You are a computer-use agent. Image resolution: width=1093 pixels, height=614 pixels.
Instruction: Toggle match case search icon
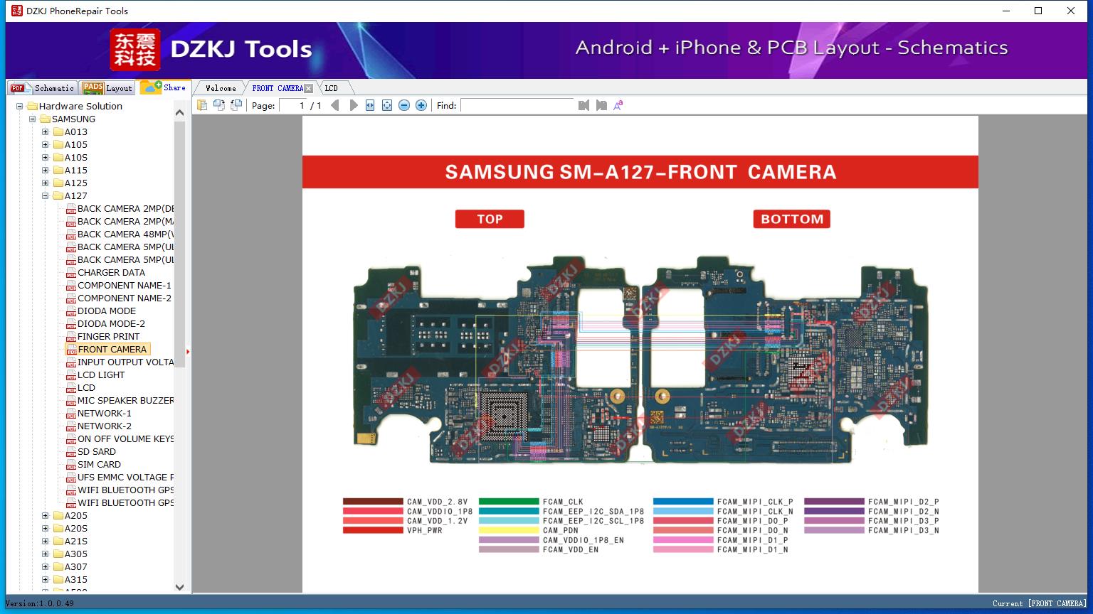[x=618, y=105]
